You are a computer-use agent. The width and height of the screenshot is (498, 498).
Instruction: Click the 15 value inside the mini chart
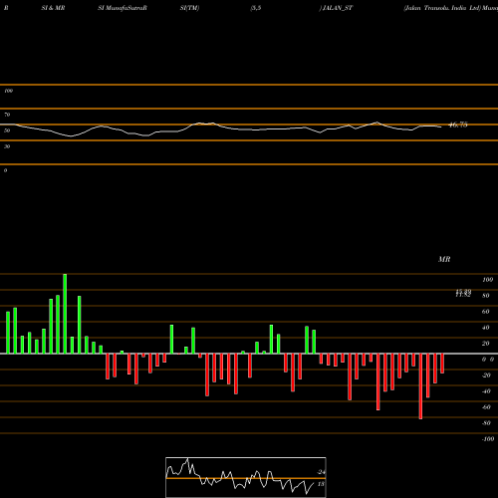321,484
